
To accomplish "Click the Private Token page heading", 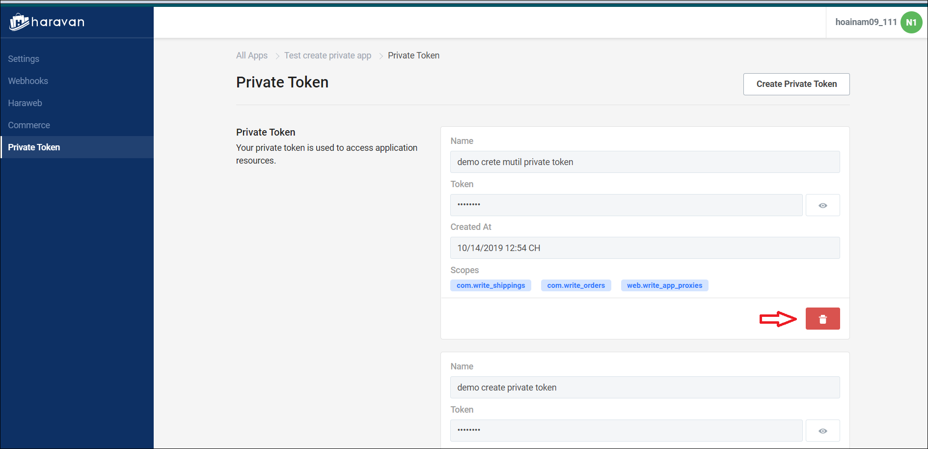I will (x=282, y=83).
